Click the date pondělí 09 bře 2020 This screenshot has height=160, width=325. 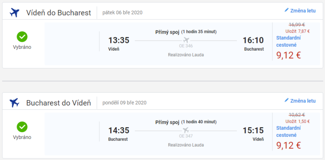point(124,103)
